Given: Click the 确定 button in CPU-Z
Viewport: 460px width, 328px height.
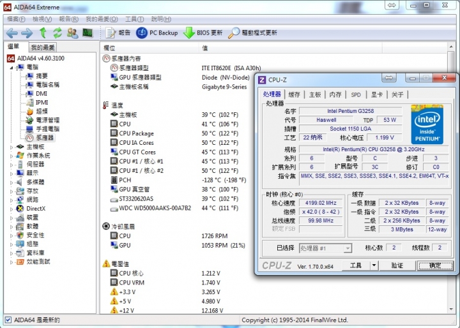Looking at the screenshot, I should click(x=435, y=265).
